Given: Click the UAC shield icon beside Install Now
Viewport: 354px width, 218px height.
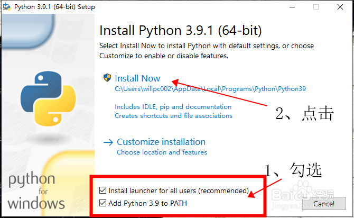Looking at the screenshot, I should [x=108, y=78].
